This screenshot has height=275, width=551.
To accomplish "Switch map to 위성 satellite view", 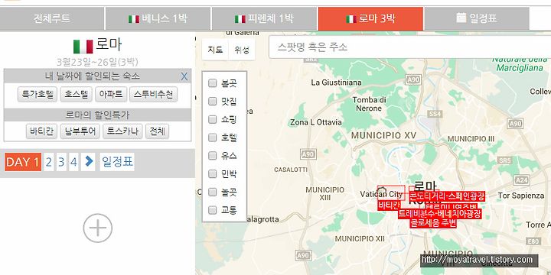I will click(242, 50).
